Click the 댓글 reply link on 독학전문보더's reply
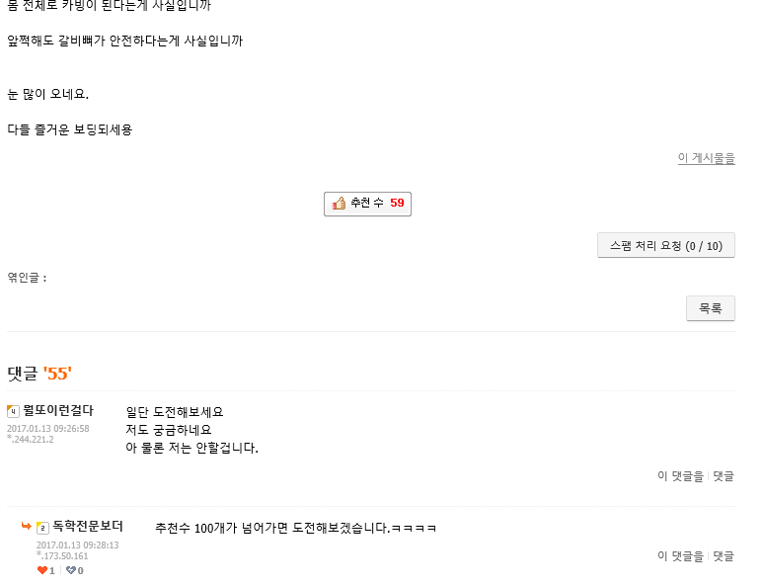This screenshot has width=762, height=587. click(x=724, y=555)
